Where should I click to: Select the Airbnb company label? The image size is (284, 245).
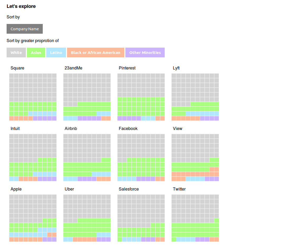71,128
